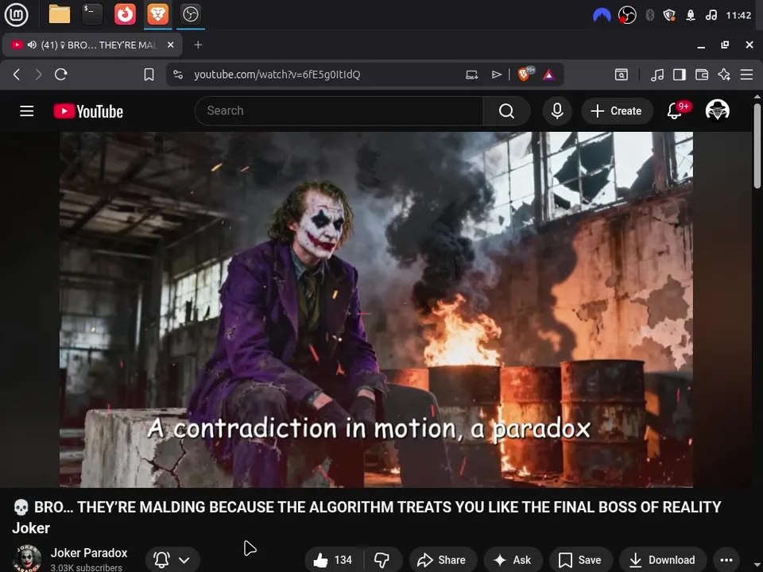This screenshot has height=572, width=763.
Task: Click the video title text
Action: [x=366, y=517]
